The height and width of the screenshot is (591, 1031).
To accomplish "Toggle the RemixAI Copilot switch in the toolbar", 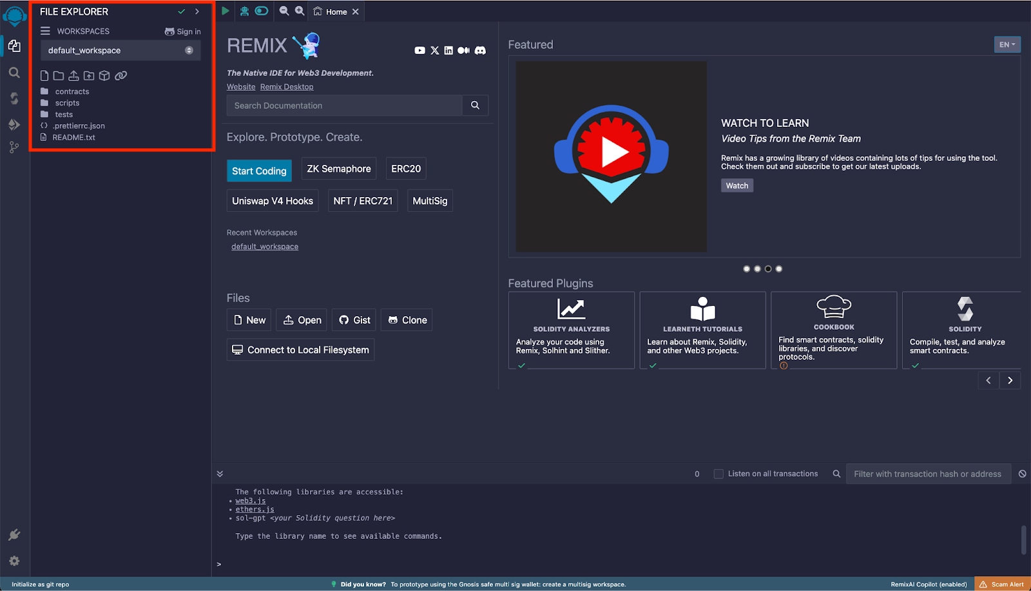I will 260,11.
